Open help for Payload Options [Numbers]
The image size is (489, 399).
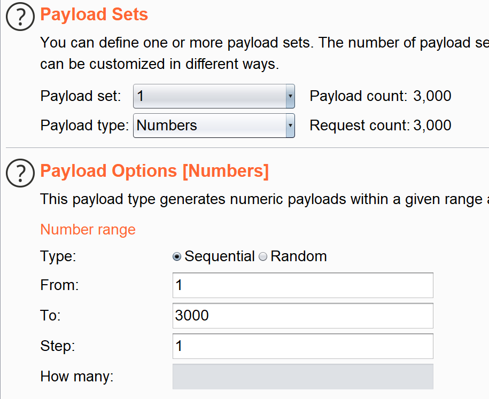click(x=20, y=172)
